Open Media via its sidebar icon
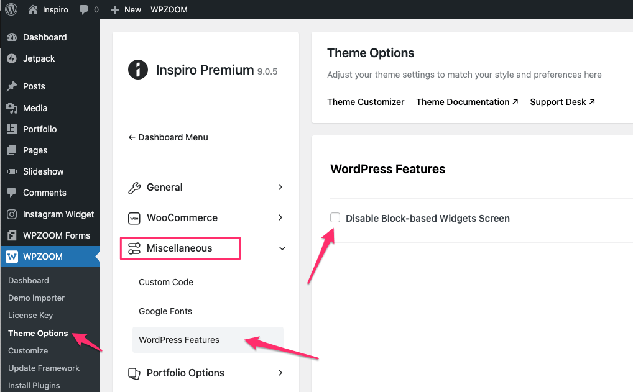 click(x=12, y=108)
